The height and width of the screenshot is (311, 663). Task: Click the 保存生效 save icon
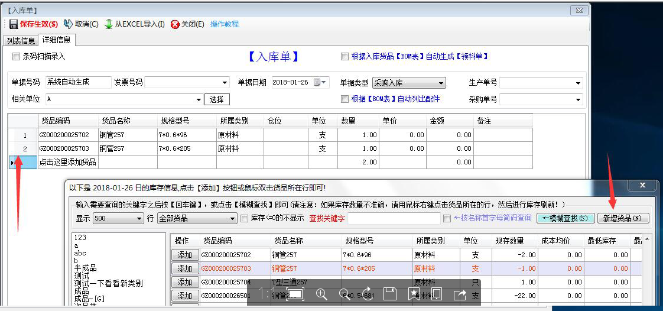click(x=13, y=24)
